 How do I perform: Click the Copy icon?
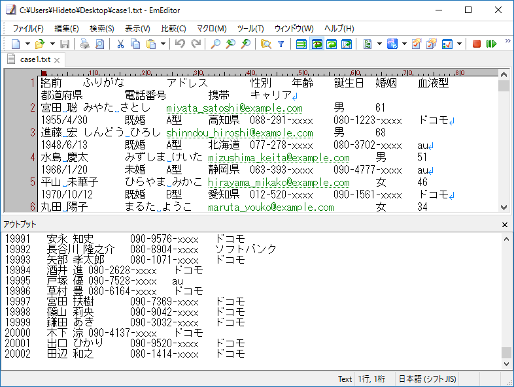pyautogui.click(x=135, y=44)
